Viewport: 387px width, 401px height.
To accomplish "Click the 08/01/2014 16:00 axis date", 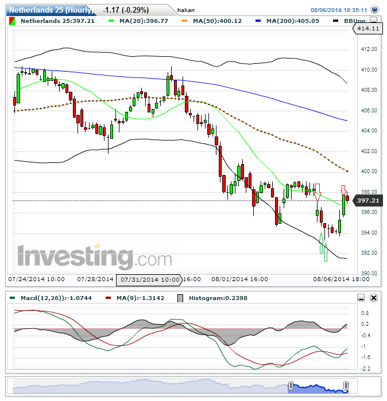I will tap(240, 279).
